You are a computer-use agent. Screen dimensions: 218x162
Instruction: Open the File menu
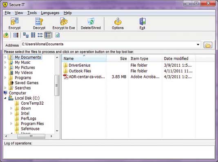pyautogui.click(x=8, y=13)
